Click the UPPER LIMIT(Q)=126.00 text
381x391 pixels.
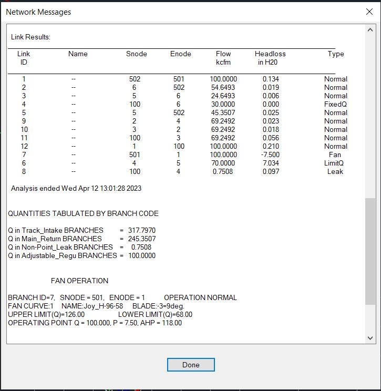tap(46, 314)
